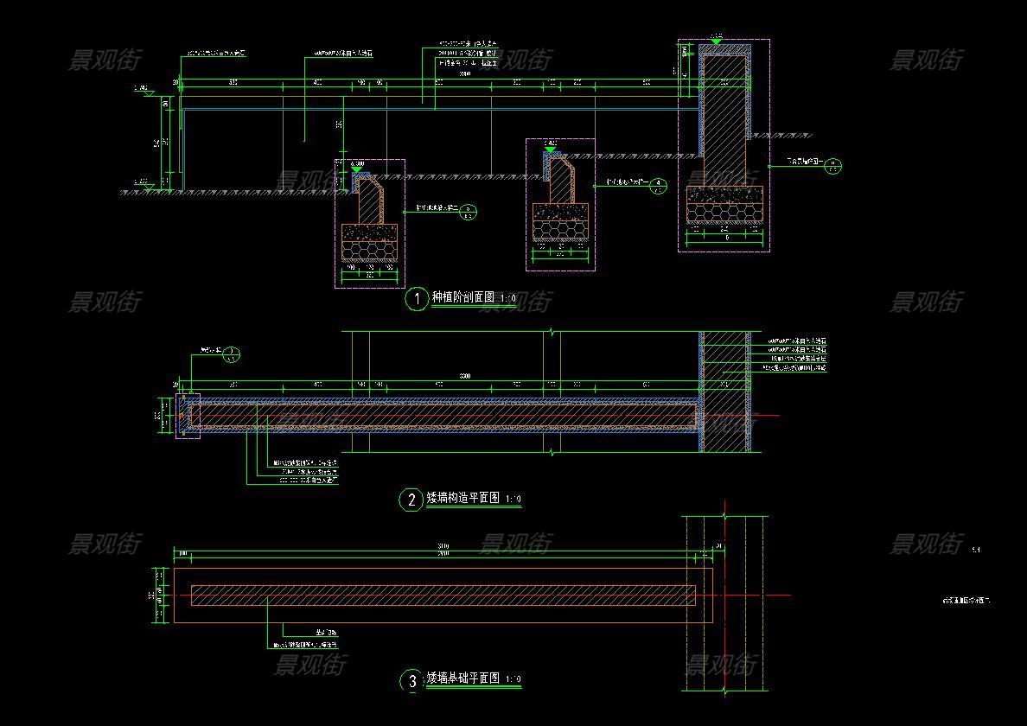This screenshot has height=726, width=1027.
Task: Select the title text 矮墙基础平面图
Action: [x=462, y=679]
